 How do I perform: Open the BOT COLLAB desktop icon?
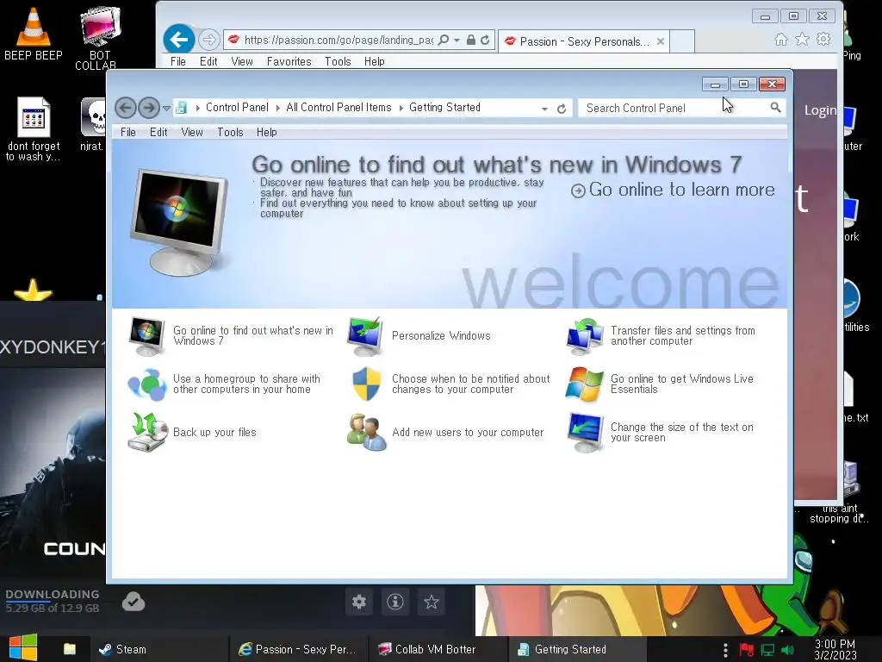coord(100,38)
